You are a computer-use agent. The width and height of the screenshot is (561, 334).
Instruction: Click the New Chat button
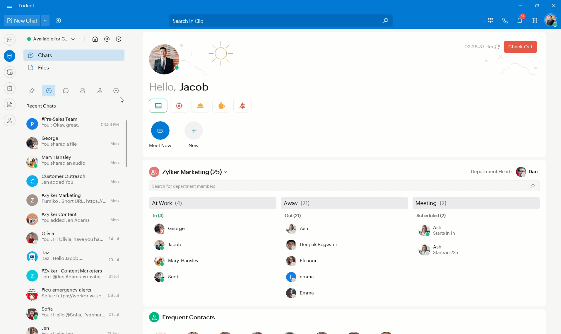pos(22,21)
